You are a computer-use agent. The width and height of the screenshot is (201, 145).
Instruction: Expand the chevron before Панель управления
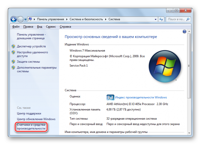coord(34,19)
